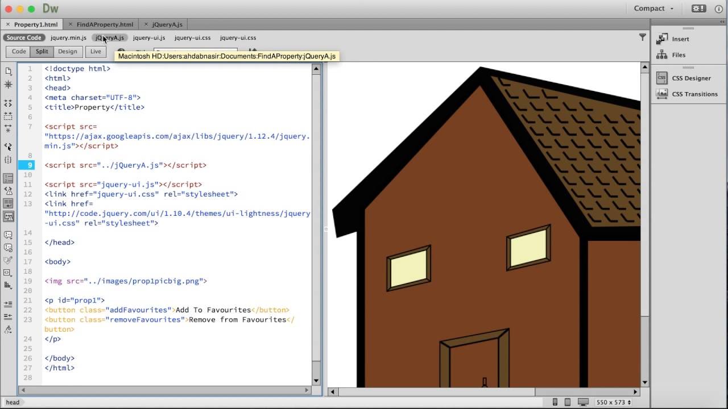Toggle Line Numbers in the coding toolbar
The image size is (728, 409).
coord(9,178)
